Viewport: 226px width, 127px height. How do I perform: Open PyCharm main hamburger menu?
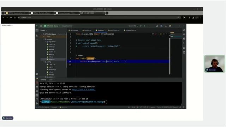click(41, 26)
